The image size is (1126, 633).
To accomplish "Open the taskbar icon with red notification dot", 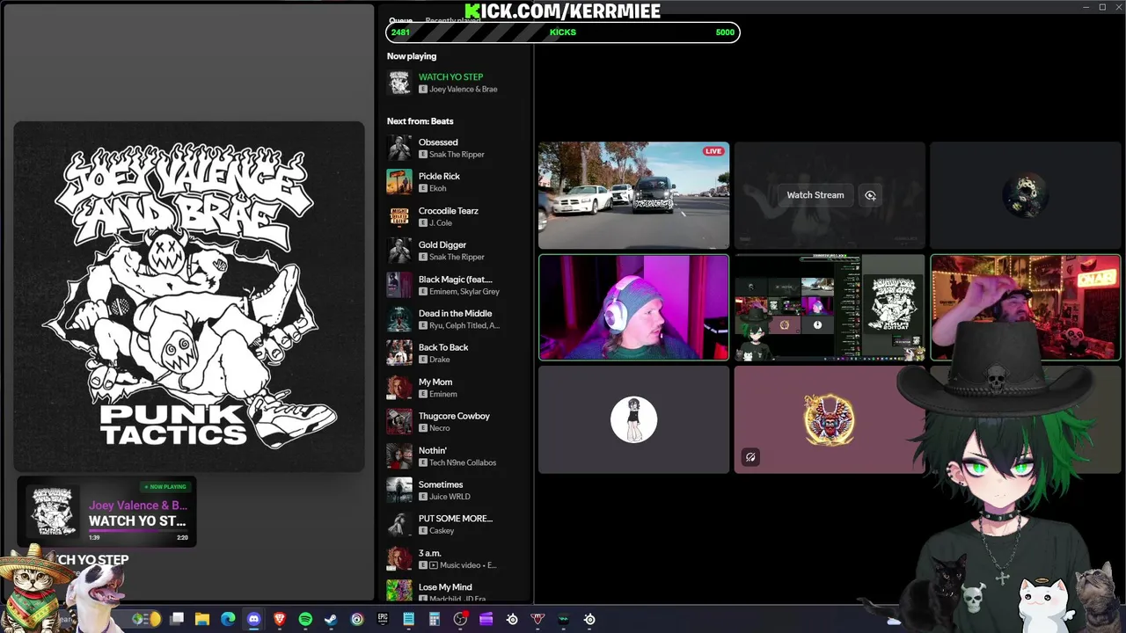I will click(x=460, y=619).
